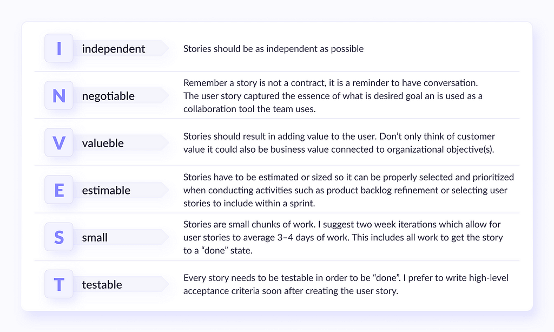Viewport: 554px width, 332px height.
Task: Click the letter N tile icon
Action: [59, 95]
